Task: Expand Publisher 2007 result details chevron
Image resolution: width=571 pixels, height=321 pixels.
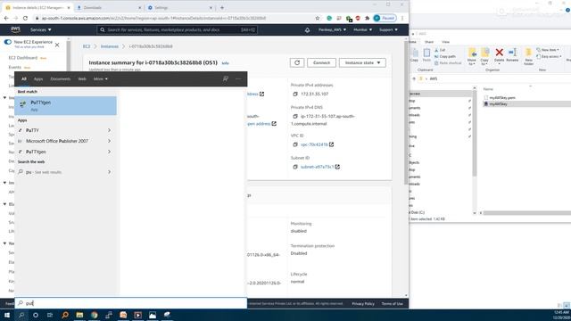Action: (x=109, y=141)
